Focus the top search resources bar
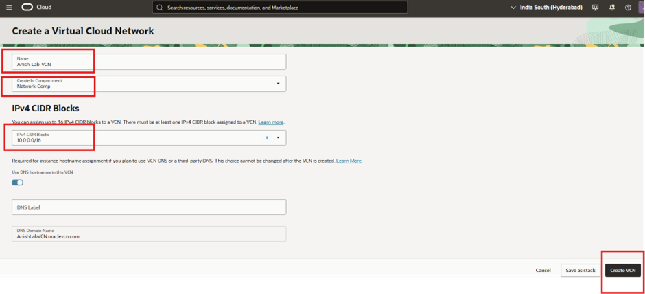Viewport: 645px width, 294px height. pos(281,7)
